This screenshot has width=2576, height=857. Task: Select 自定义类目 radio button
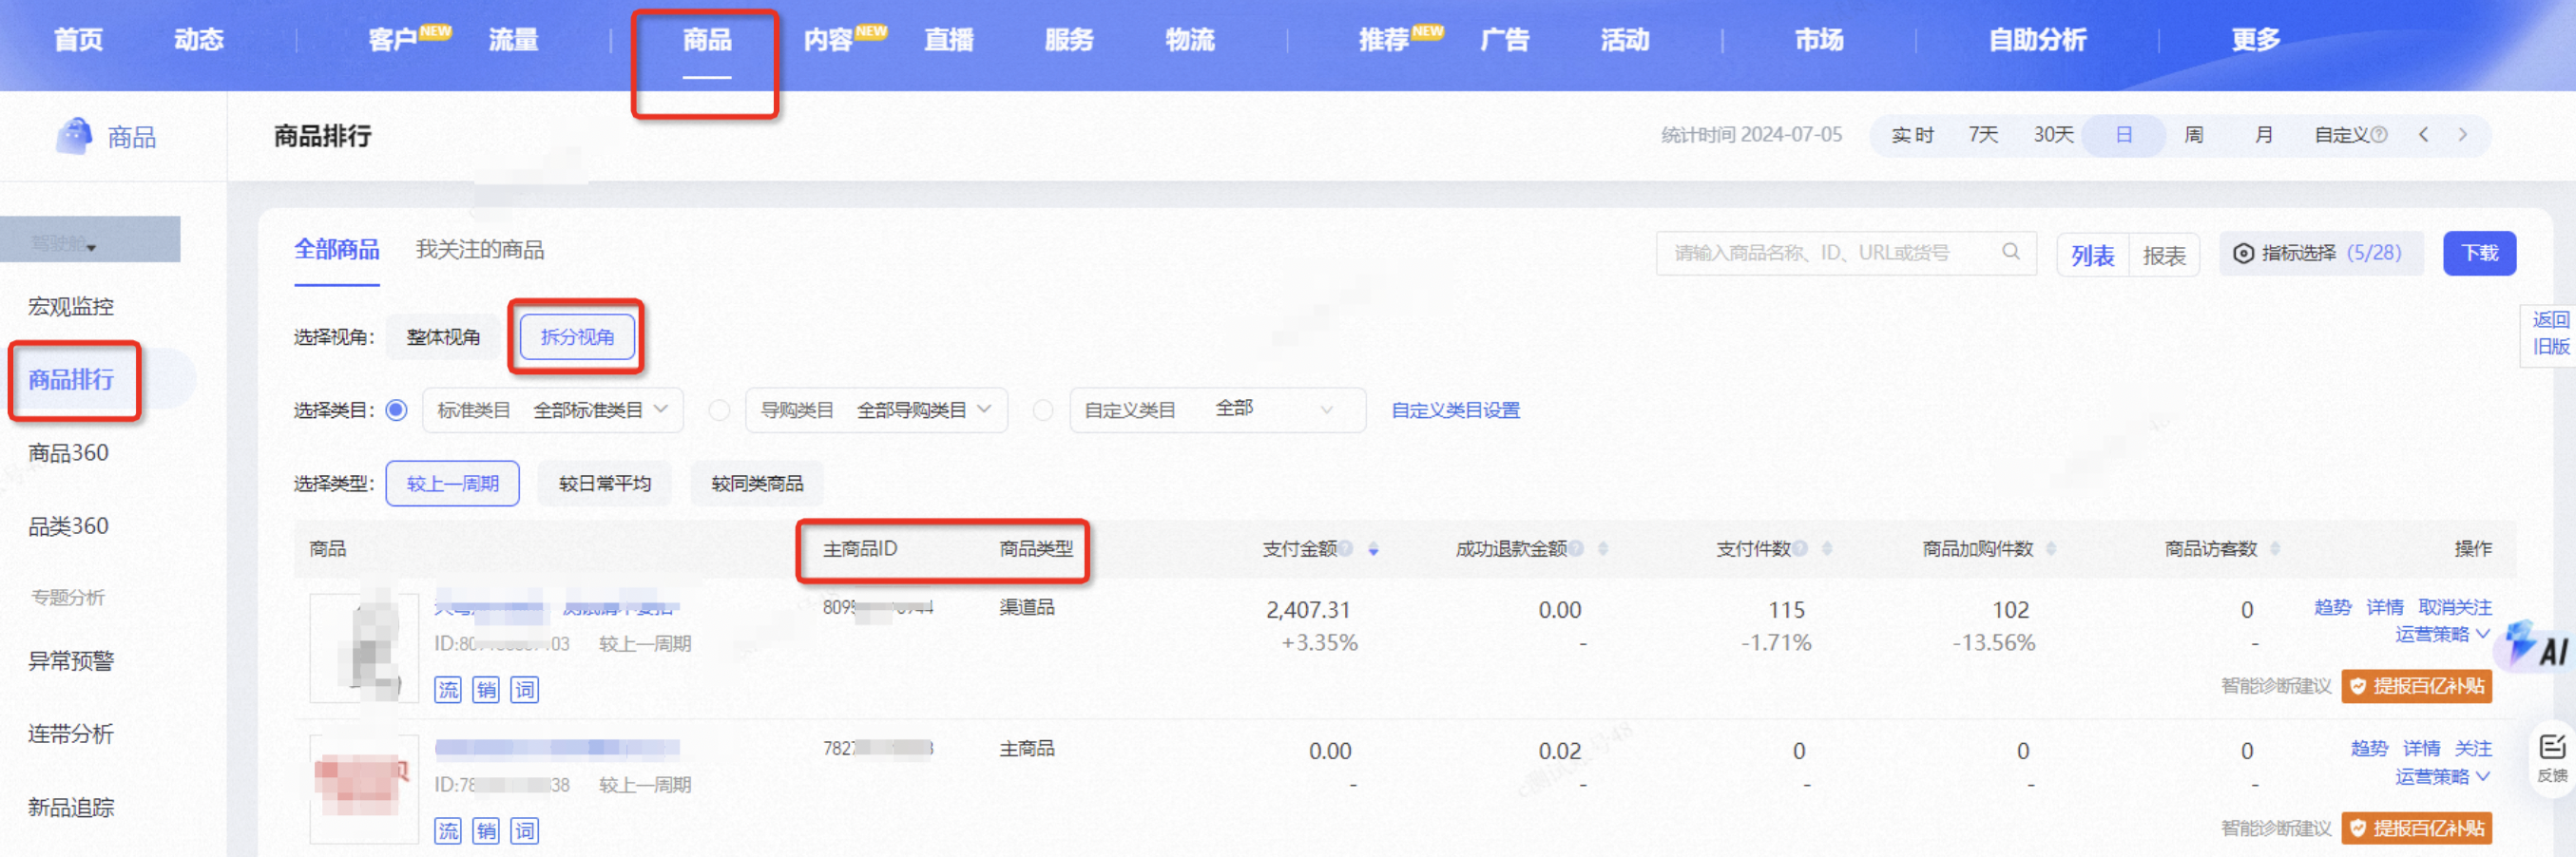(1043, 410)
